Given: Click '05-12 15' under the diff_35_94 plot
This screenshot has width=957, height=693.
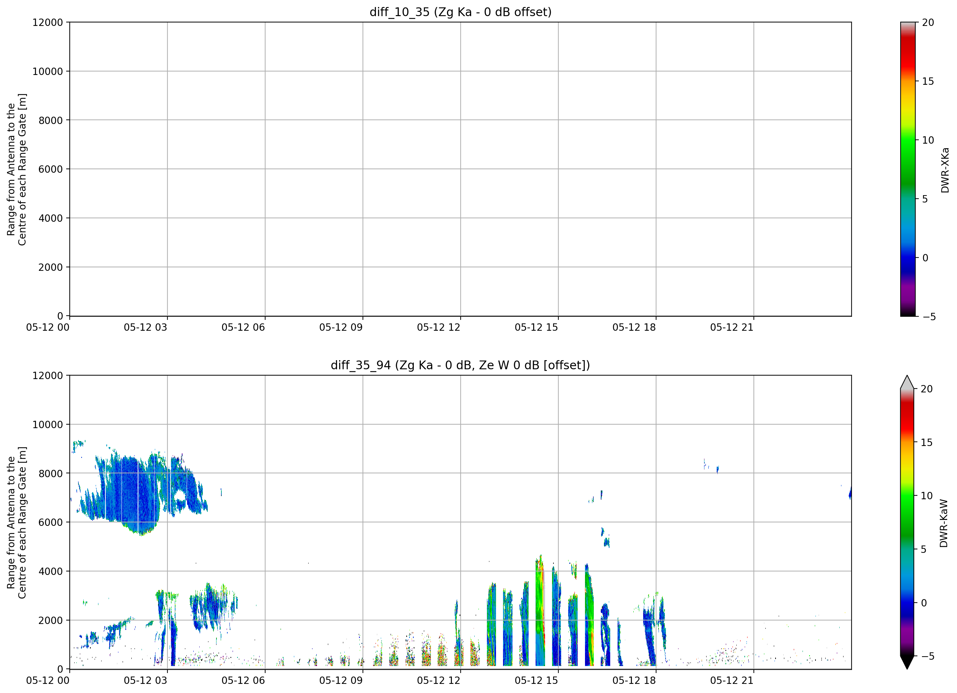Looking at the screenshot, I should point(536,681).
